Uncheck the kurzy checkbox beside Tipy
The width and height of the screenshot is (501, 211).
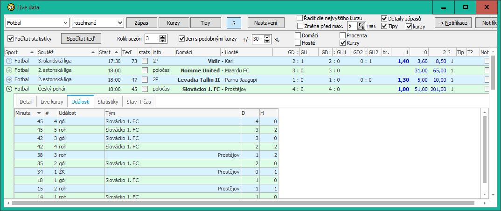[x=409, y=27]
